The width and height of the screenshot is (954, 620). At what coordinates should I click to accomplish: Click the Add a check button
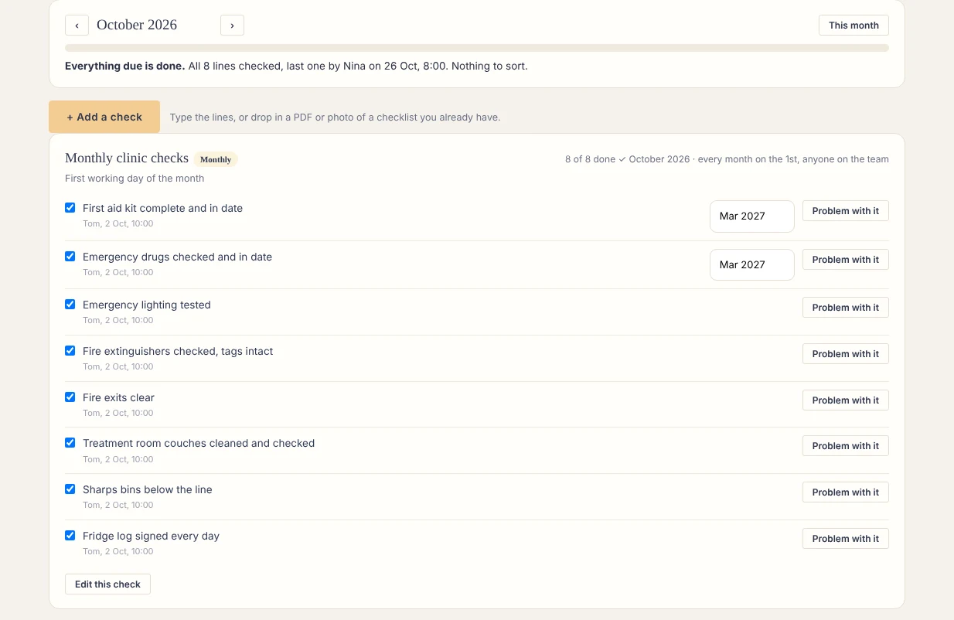click(x=104, y=117)
